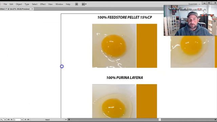Open the Edit menu

11,4
